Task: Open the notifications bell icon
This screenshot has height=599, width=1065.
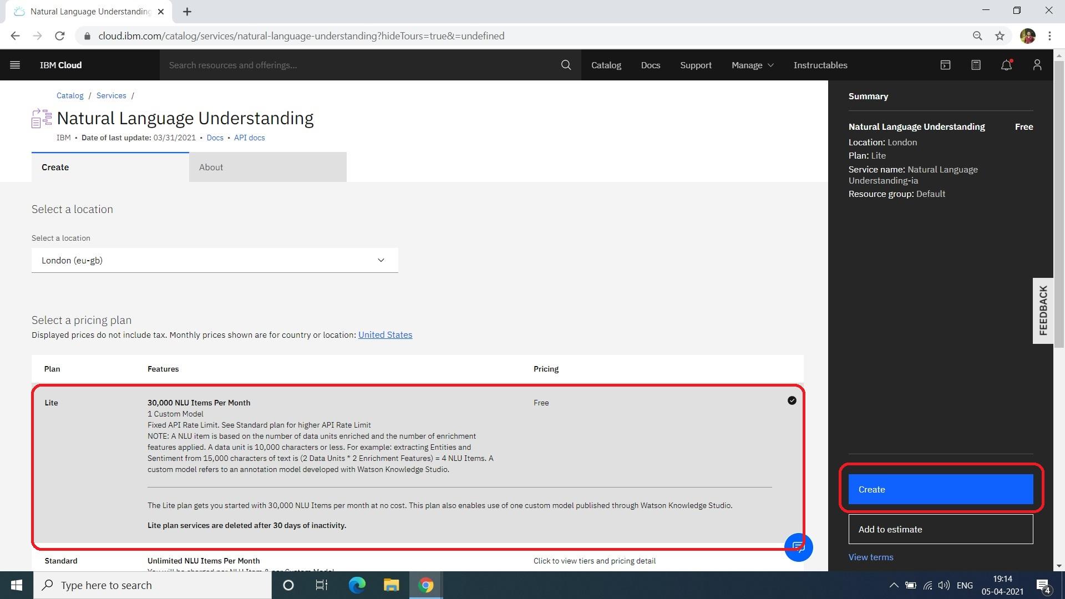Action: [1006, 65]
